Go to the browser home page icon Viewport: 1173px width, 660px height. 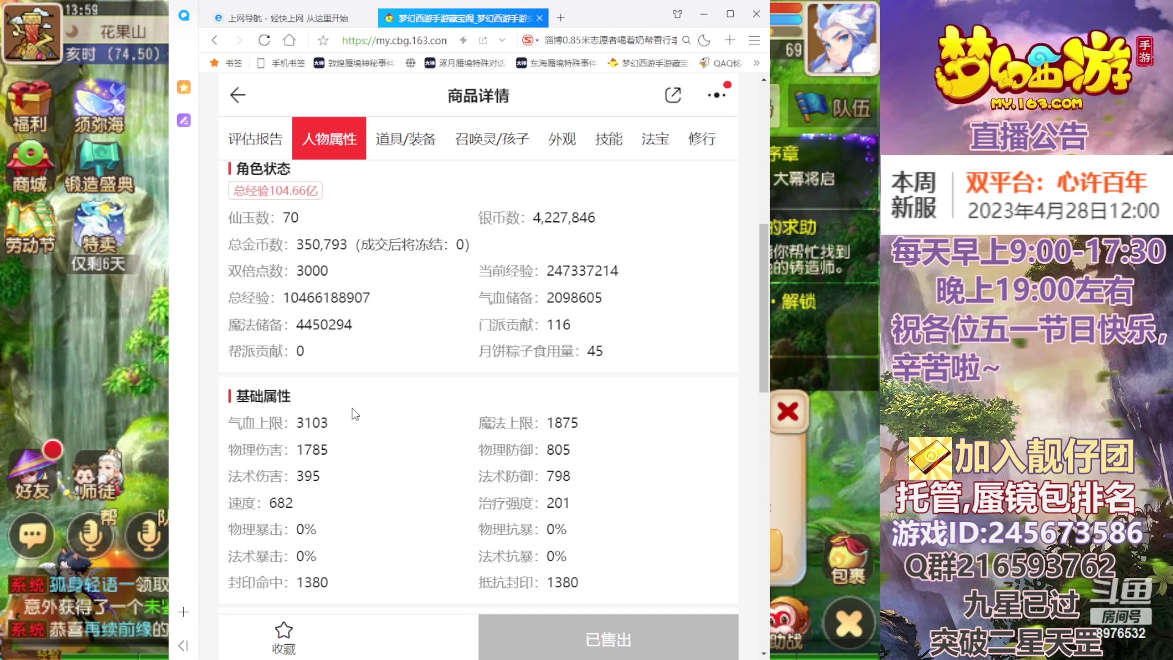click(290, 40)
